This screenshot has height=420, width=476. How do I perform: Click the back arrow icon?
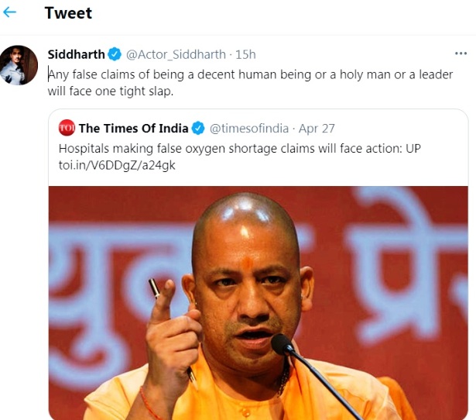point(9,13)
